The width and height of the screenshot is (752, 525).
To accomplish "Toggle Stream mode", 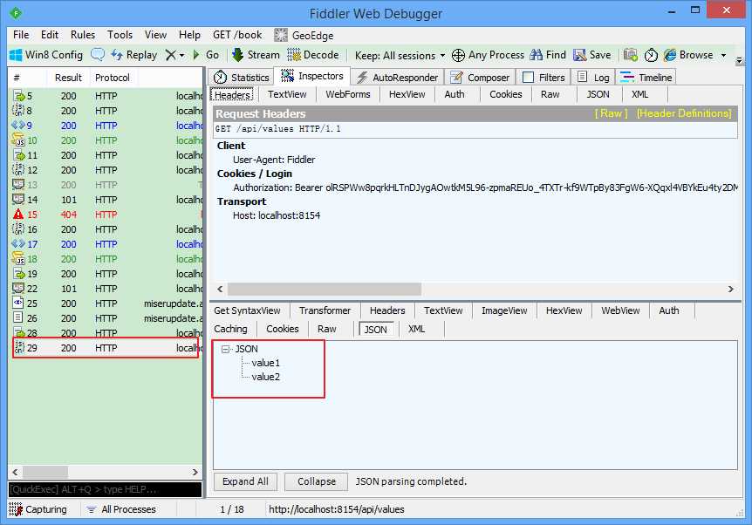I will tap(256, 55).
